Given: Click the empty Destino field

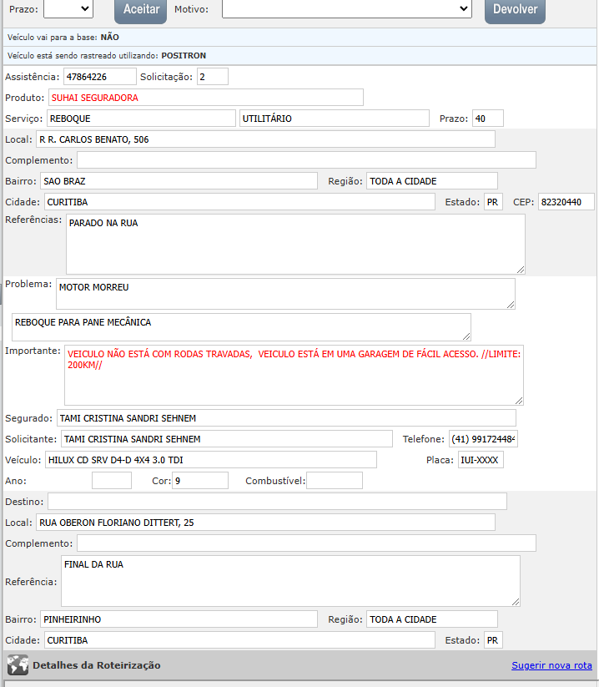Looking at the screenshot, I should tap(277, 501).
